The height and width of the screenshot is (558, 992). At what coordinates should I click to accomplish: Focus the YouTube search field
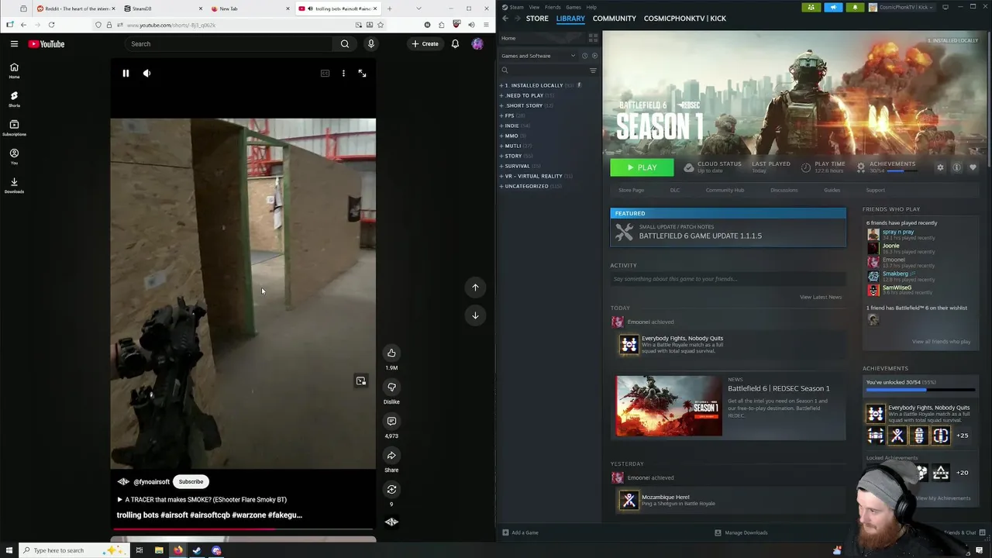[x=229, y=44]
